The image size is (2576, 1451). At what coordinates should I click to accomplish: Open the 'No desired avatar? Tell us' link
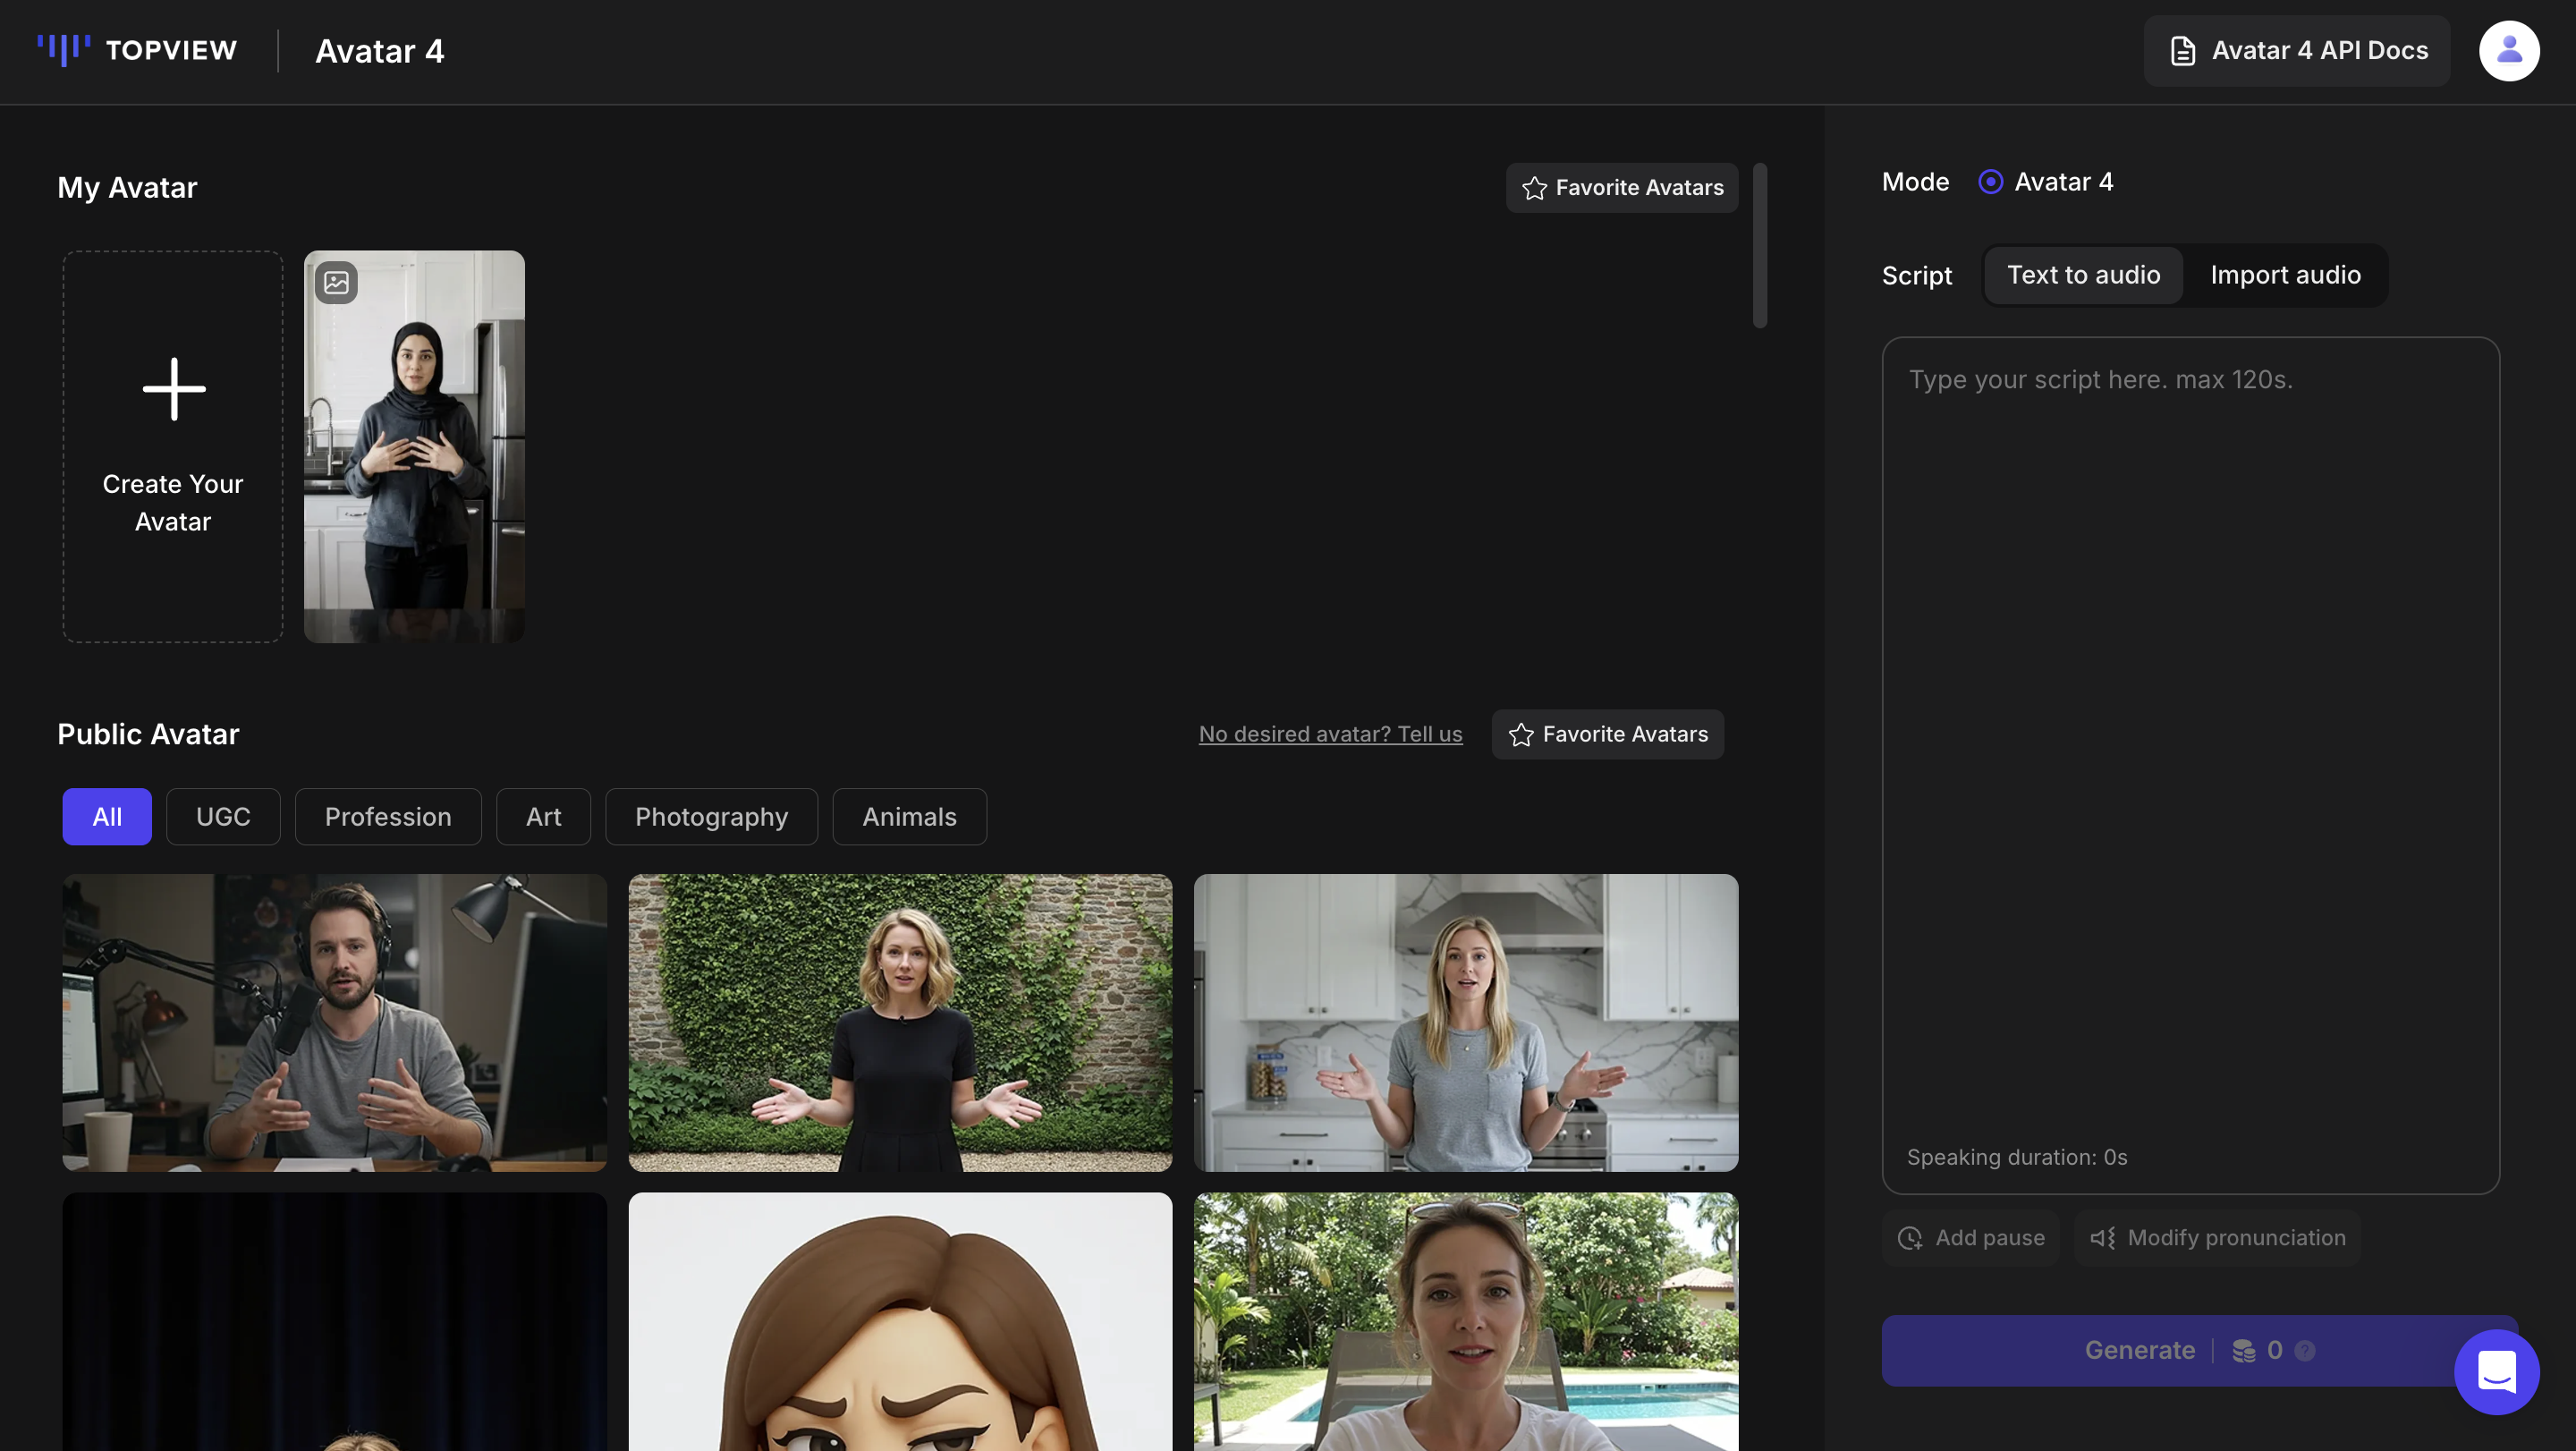tap(1330, 733)
